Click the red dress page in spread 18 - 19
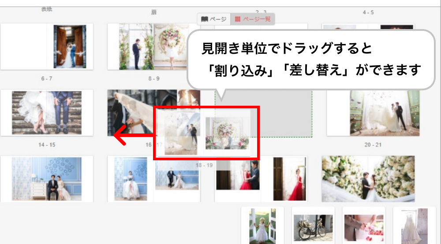Viewport: 441px width, 244px height. 284,179
